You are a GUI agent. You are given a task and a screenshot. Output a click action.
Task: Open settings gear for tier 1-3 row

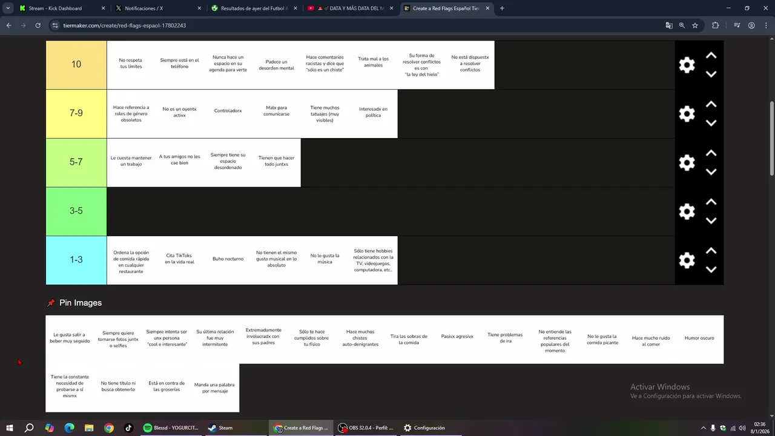[x=687, y=260]
